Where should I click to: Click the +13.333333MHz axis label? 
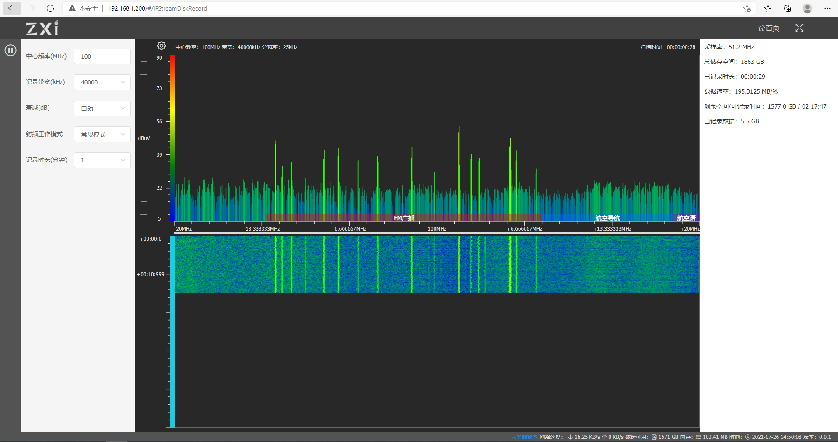pyautogui.click(x=612, y=229)
